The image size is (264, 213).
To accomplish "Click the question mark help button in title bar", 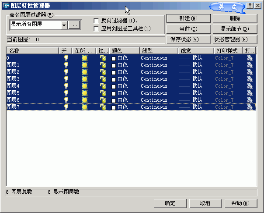I will pos(250,6).
